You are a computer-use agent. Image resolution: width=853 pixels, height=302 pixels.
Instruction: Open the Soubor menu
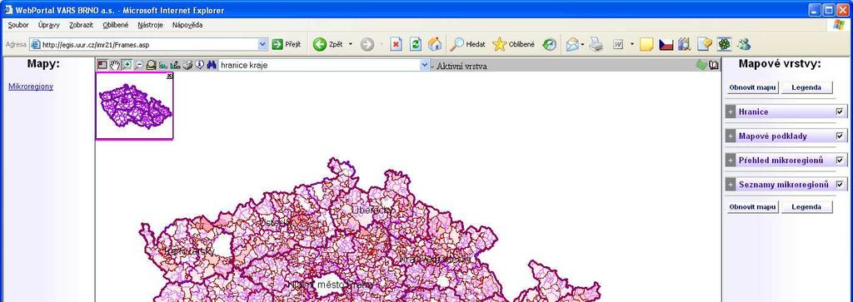(18, 25)
